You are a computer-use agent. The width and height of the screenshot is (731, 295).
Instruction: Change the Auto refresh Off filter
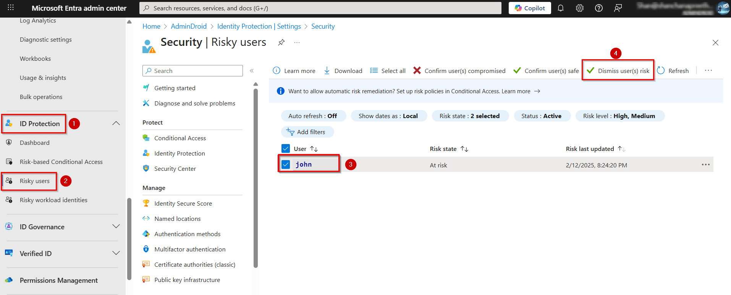[313, 116]
